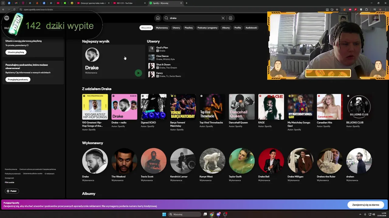
Task: Open the God's Plan track
Action: click(x=162, y=48)
